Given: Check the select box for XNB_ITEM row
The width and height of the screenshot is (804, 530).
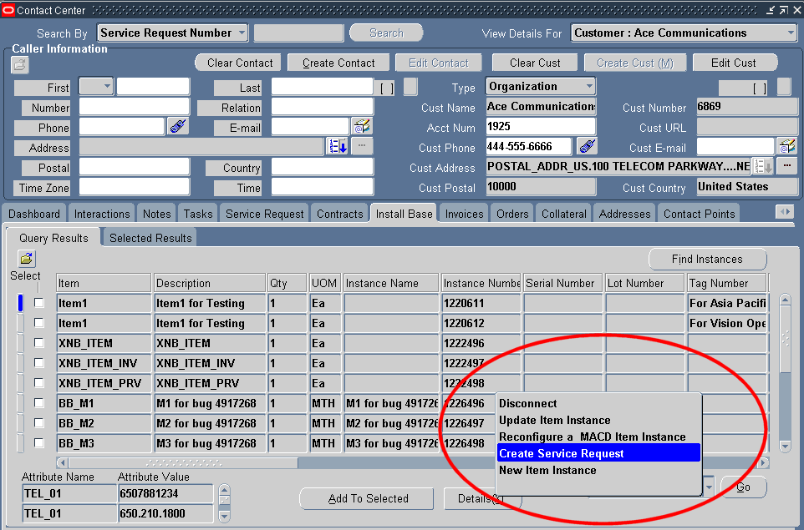Looking at the screenshot, I should point(38,343).
